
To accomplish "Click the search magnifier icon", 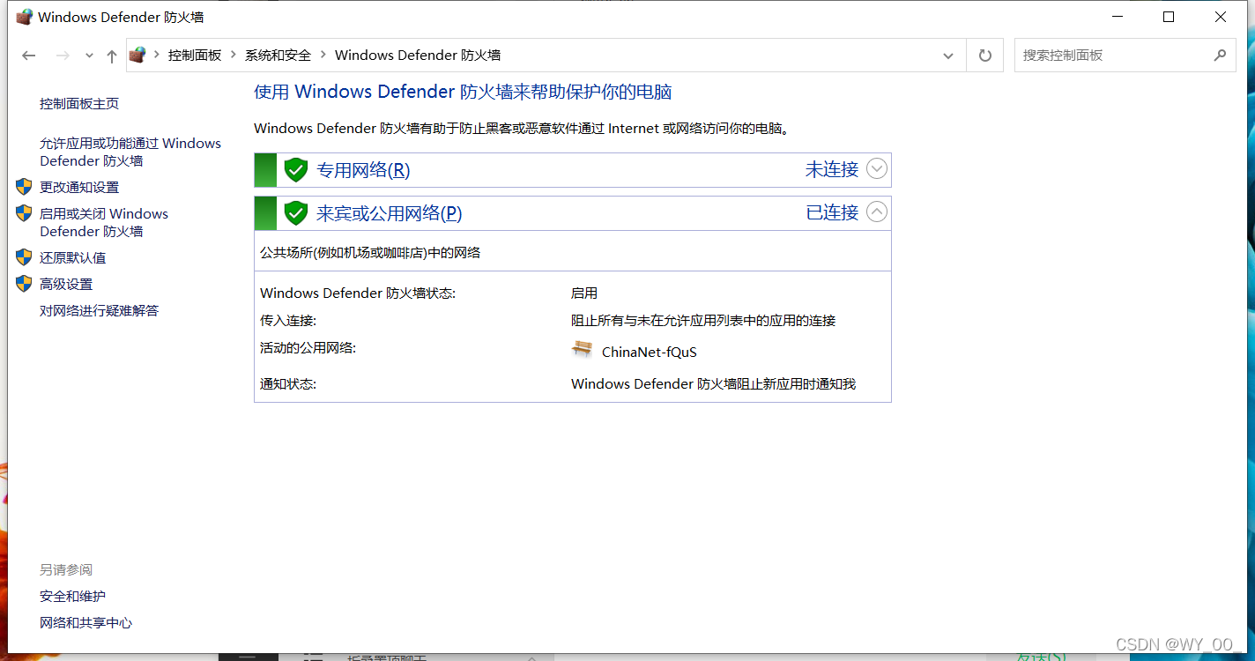I will coord(1220,55).
